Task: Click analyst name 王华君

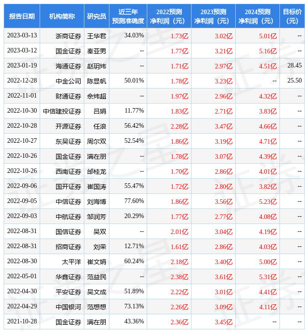Action: coord(97,36)
